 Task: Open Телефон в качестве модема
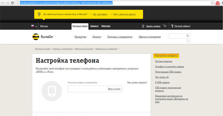(x=169, y=66)
